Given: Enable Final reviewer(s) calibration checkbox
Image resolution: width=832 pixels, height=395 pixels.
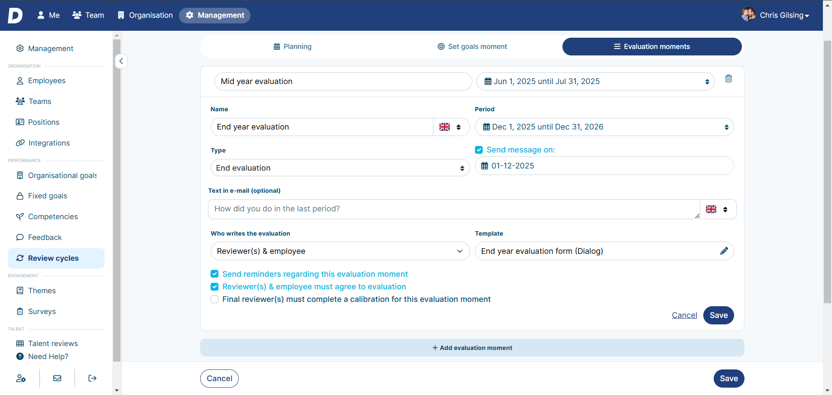Looking at the screenshot, I should [214, 299].
